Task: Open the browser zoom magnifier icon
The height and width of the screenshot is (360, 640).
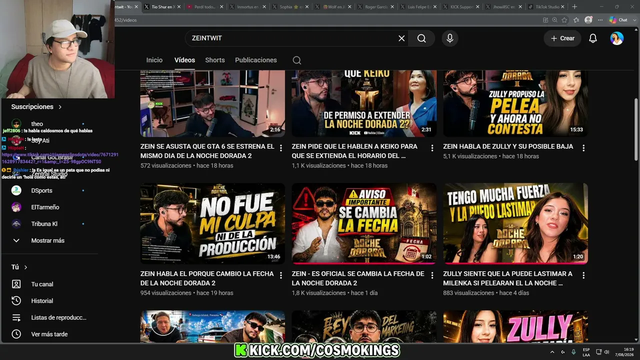Action: point(555,20)
